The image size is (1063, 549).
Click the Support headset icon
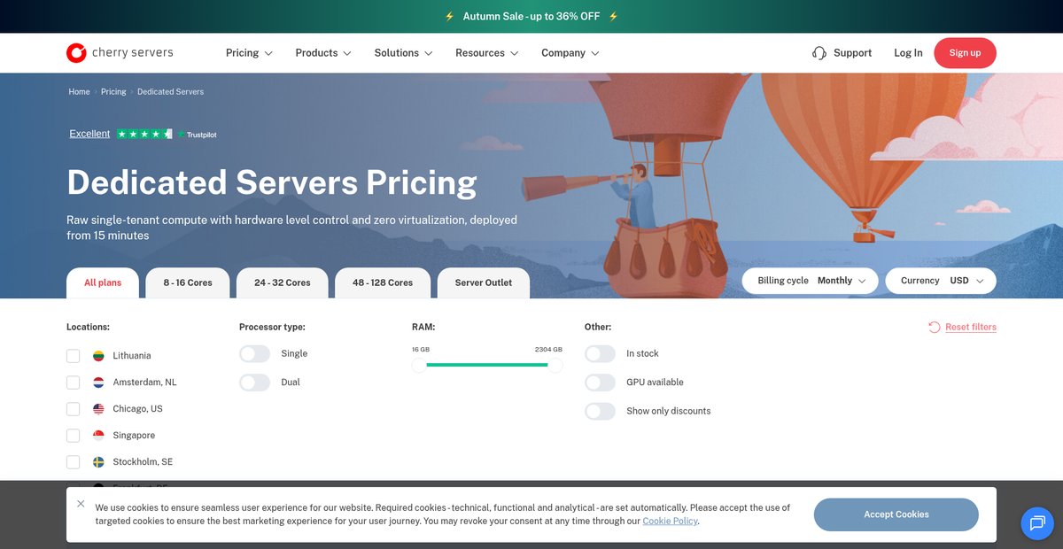coord(819,53)
